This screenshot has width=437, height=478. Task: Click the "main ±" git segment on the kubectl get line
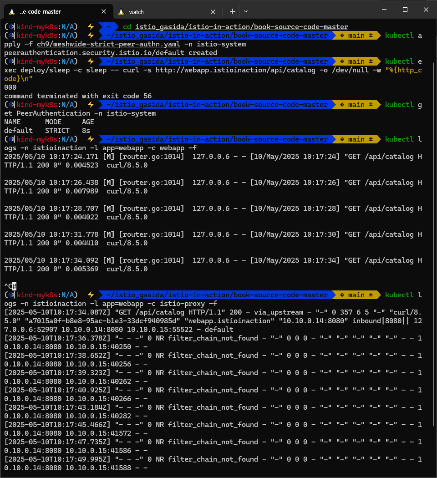pos(356,105)
